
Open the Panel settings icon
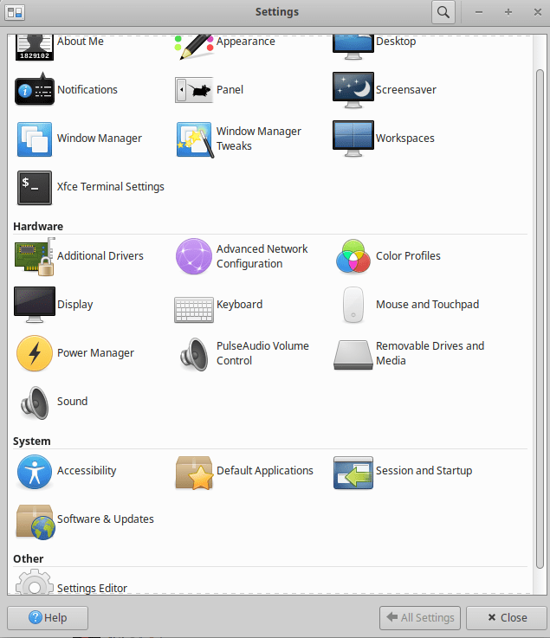tap(194, 90)
